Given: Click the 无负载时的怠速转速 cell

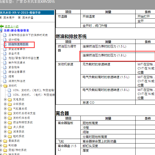Looking at the screenshot, I should pyautogui.click(x=108, y=68).
